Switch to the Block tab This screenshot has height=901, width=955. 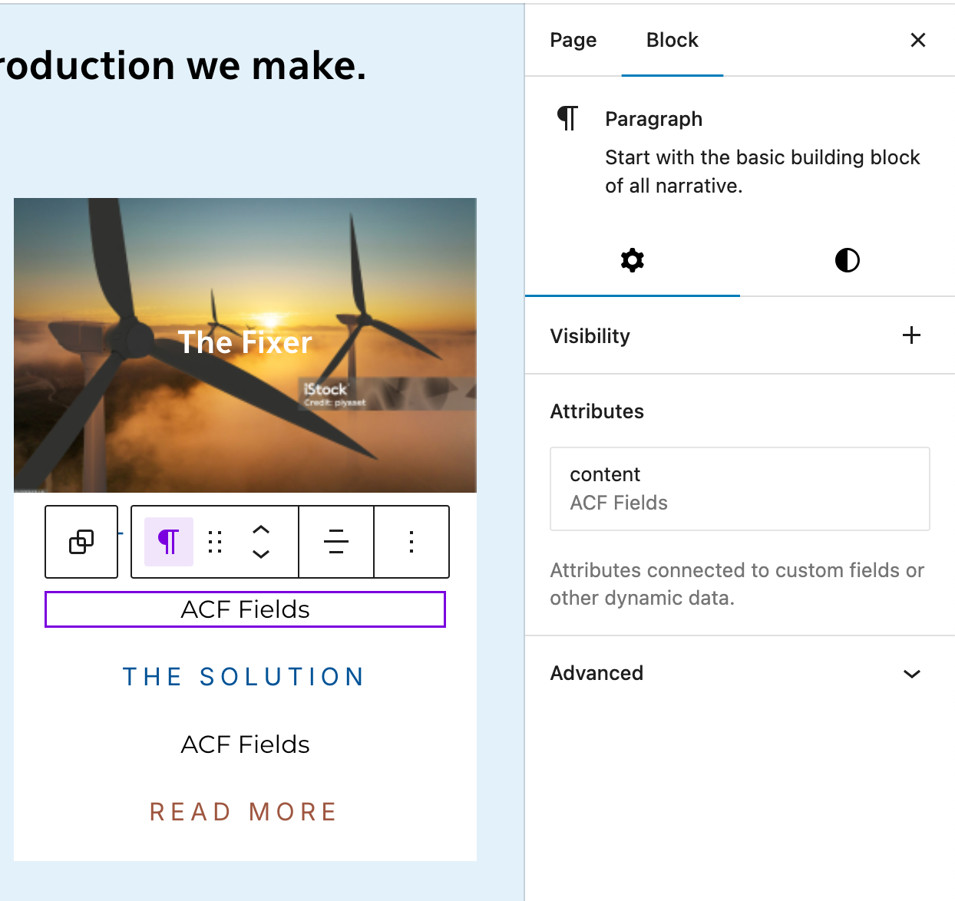(672, 40)
